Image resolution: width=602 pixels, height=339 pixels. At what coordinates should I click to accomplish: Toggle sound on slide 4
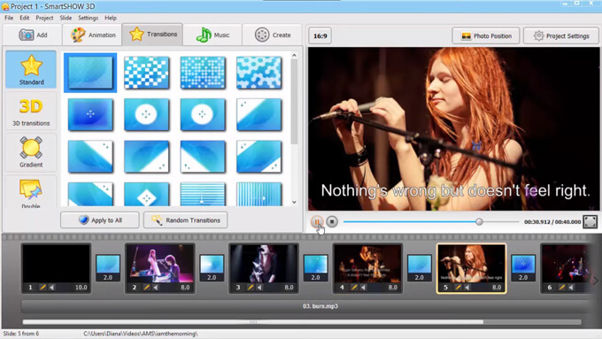click(363, 287)
